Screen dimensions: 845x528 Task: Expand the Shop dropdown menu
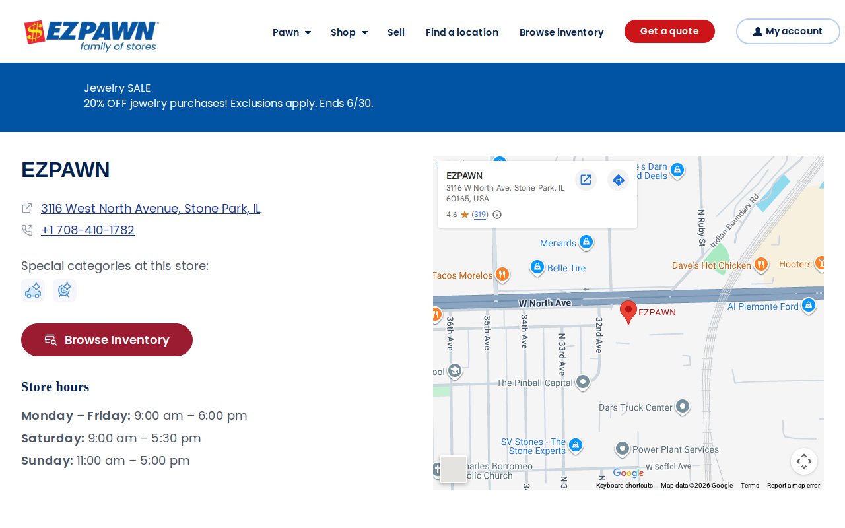[x=349, y=32]
